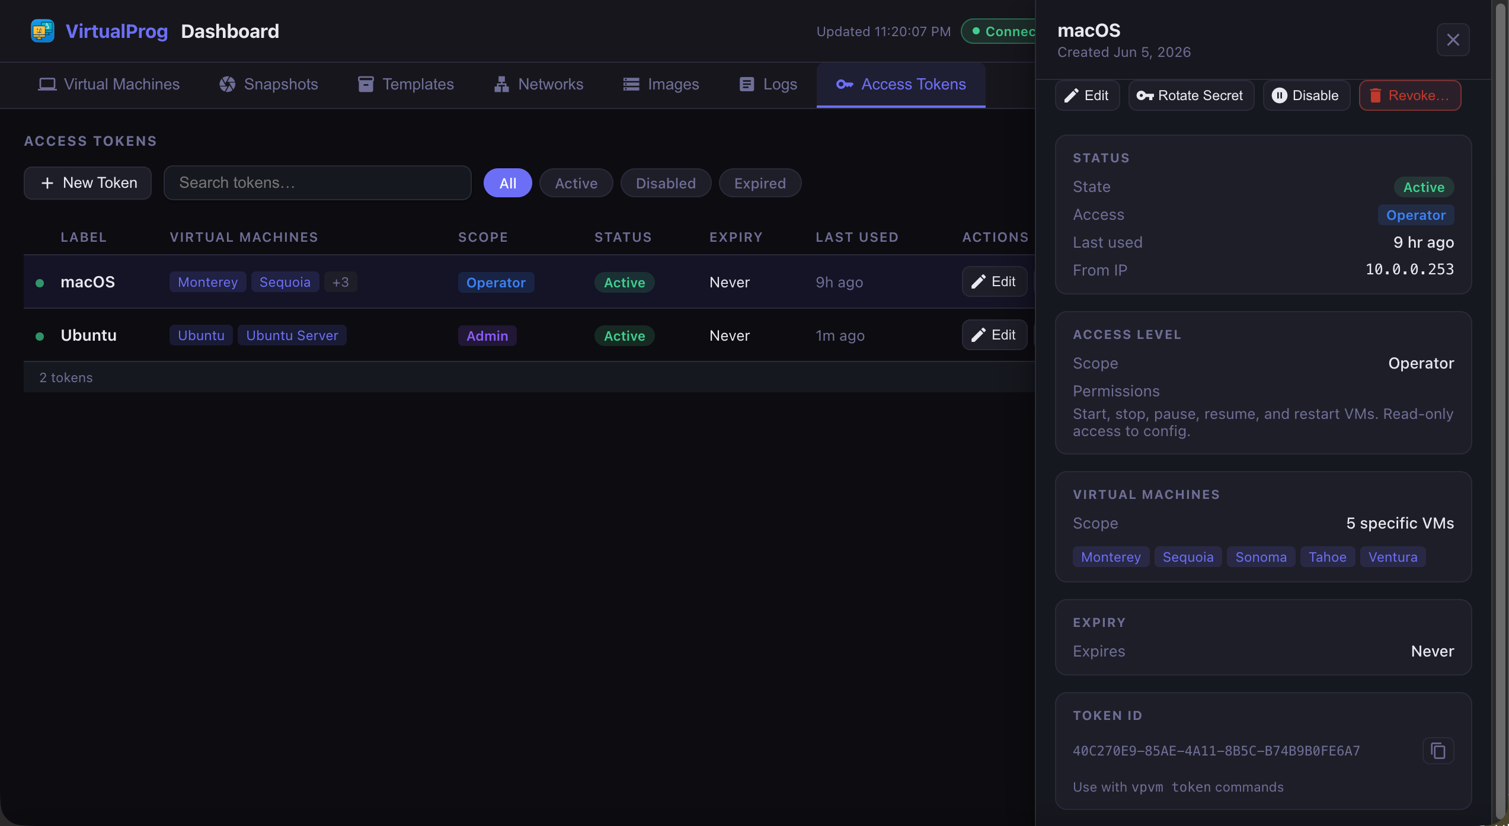Viewport: 1509px width, 826px height.
Task: Click the 9h ago last used cell
Action: click(x=839, y=282)
